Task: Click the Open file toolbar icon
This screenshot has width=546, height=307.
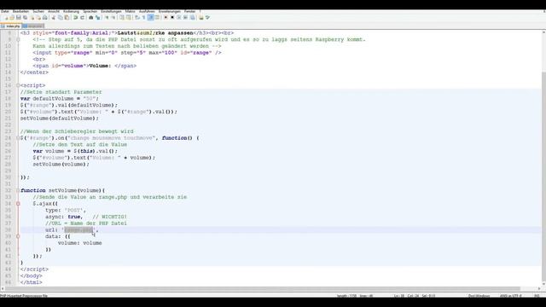Action: click(x=12, y=17)
